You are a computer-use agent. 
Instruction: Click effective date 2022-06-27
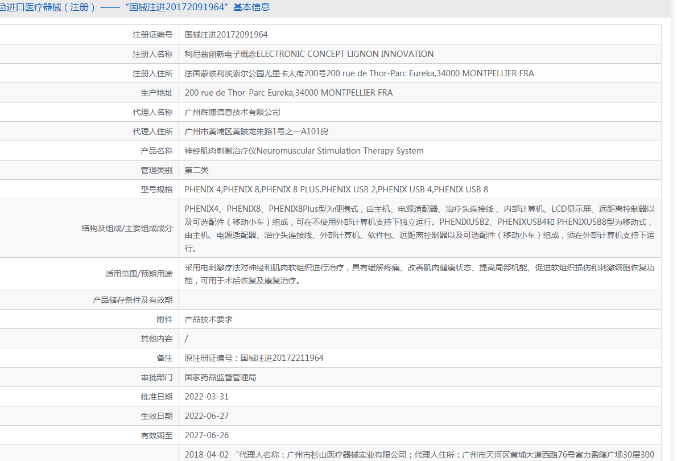[207, 416]
